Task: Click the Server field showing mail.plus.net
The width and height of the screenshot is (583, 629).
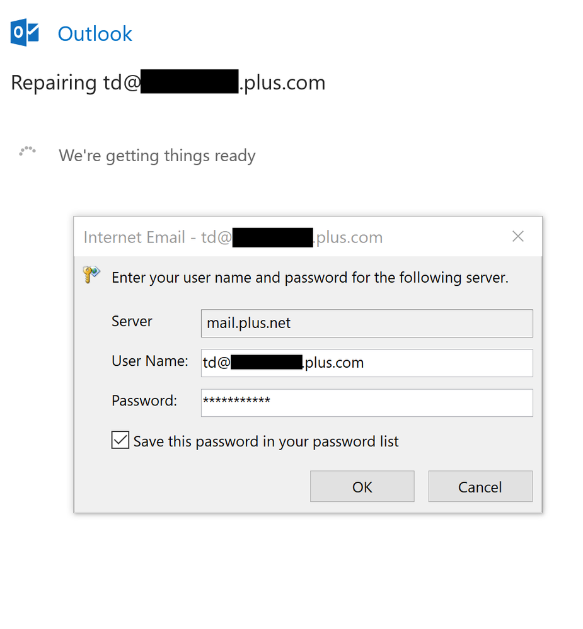Action: coord(366,324)
